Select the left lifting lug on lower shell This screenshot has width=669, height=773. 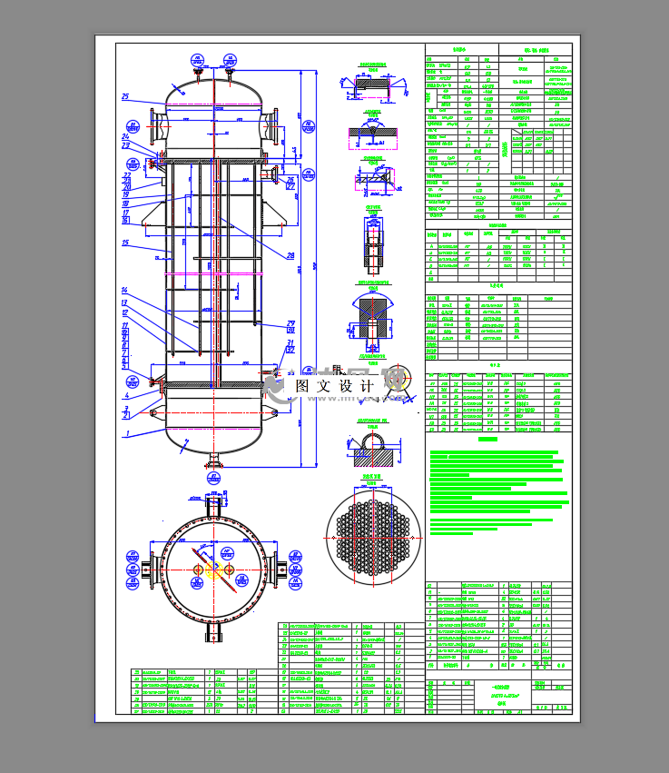(x=157, y=412)
